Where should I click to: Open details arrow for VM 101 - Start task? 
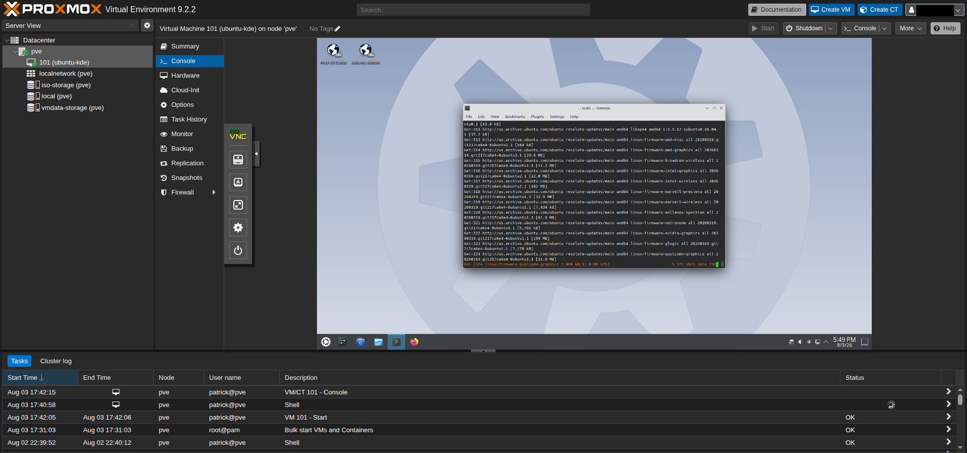[948, 417]
